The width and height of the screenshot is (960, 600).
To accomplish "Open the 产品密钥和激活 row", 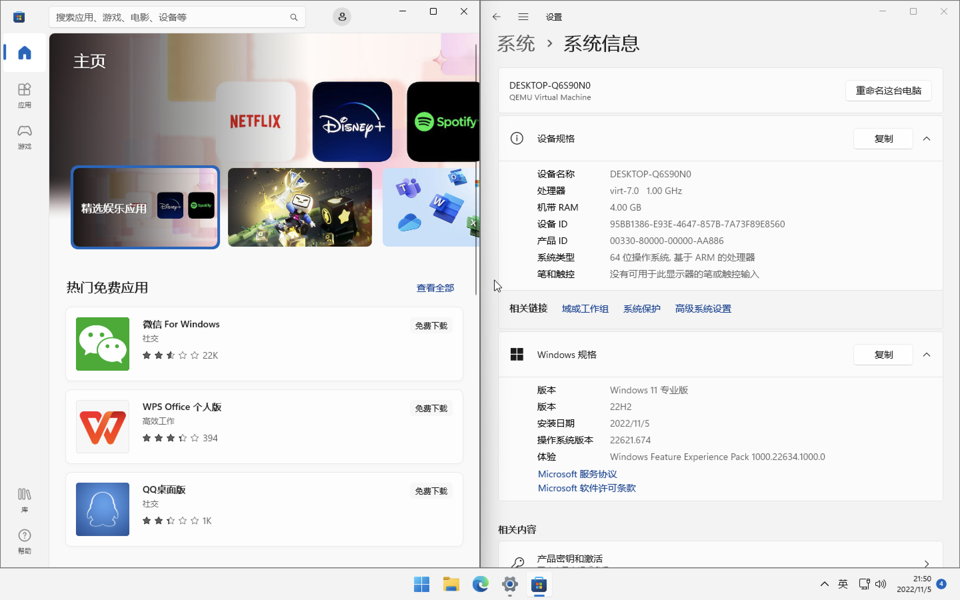I will tap(720, 555).
